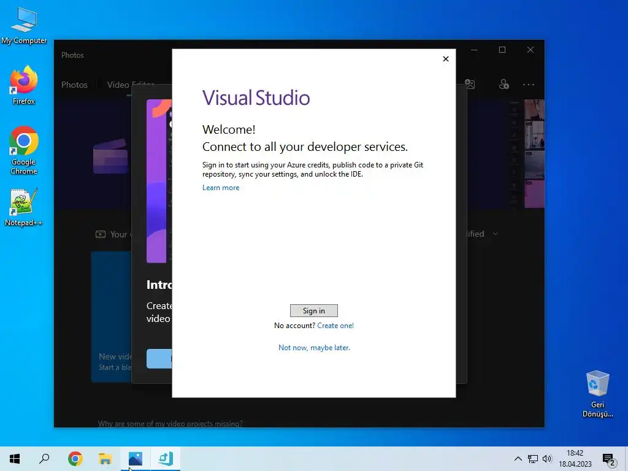The height and width of the screenshot is (471, 628).
Task: Select the Video Editor tab in Photos
Action: (x=131, y=85)
